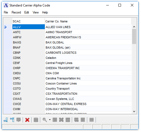Click the magnifying glass search icon
The width and height of the screenshot is (141, 132).
pyautogui.click(x=45, y=120)
